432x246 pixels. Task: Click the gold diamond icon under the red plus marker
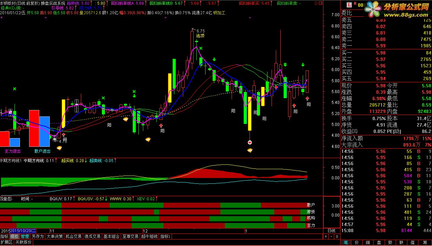point(250,150)
